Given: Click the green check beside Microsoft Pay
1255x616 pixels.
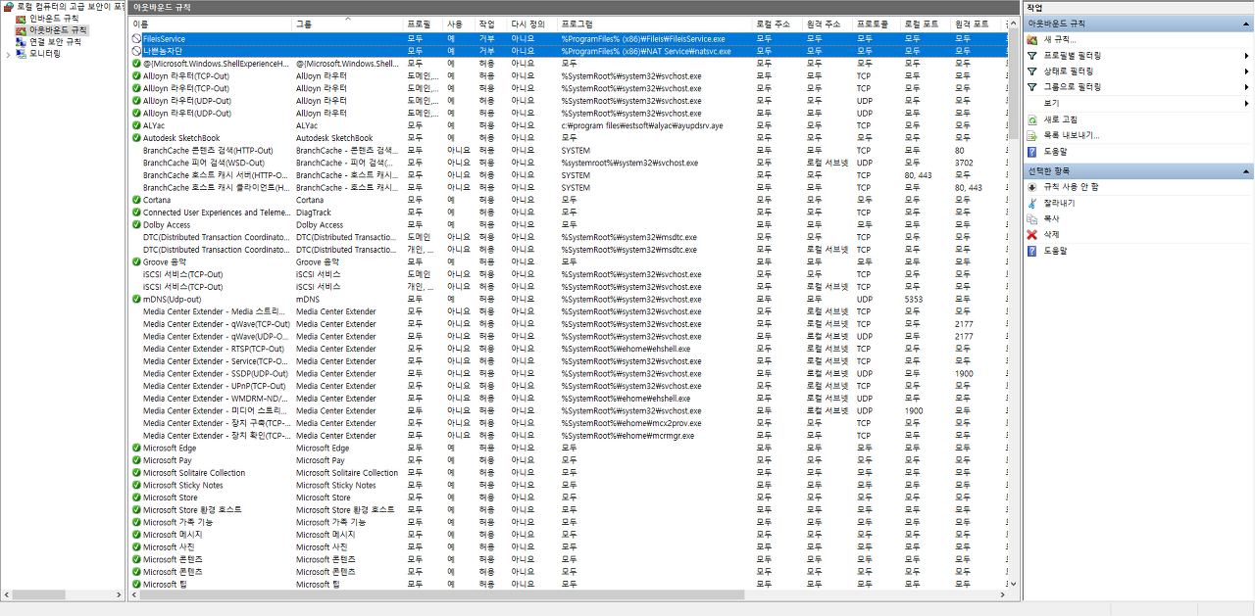Looking at the screenshot, I should 136,460.
